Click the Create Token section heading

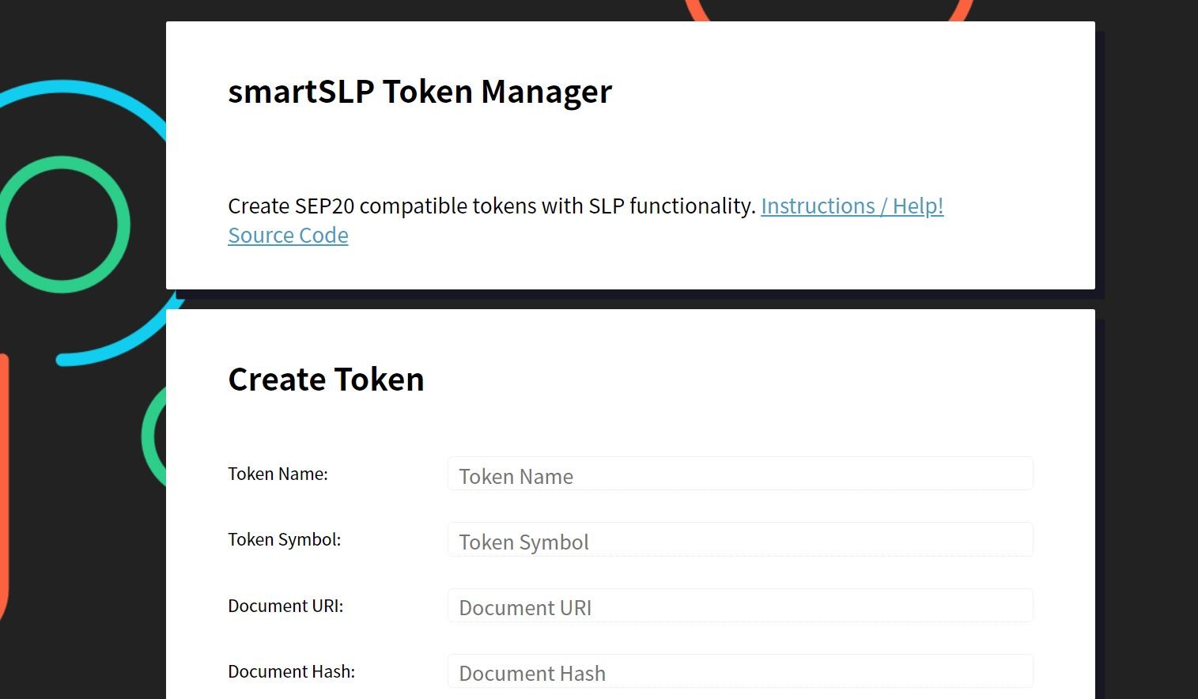click(326, 380)
